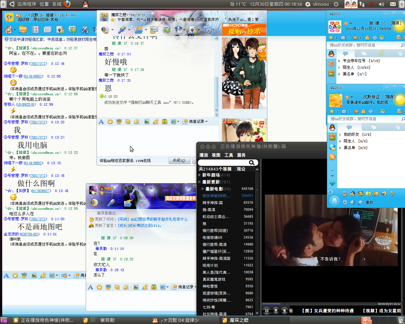Click send picture icon in 魔森之戀 chat

point(147,121)
